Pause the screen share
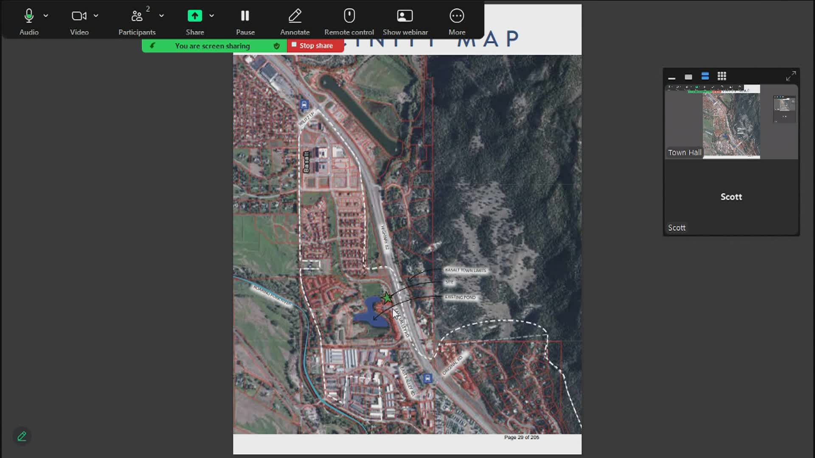 (245, 16)
